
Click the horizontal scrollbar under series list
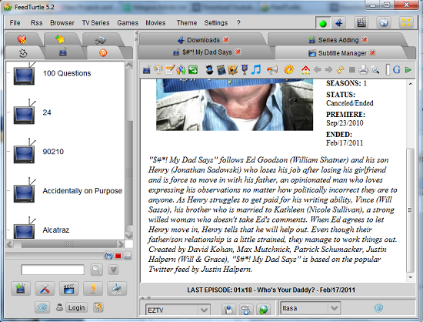point(65,244)
